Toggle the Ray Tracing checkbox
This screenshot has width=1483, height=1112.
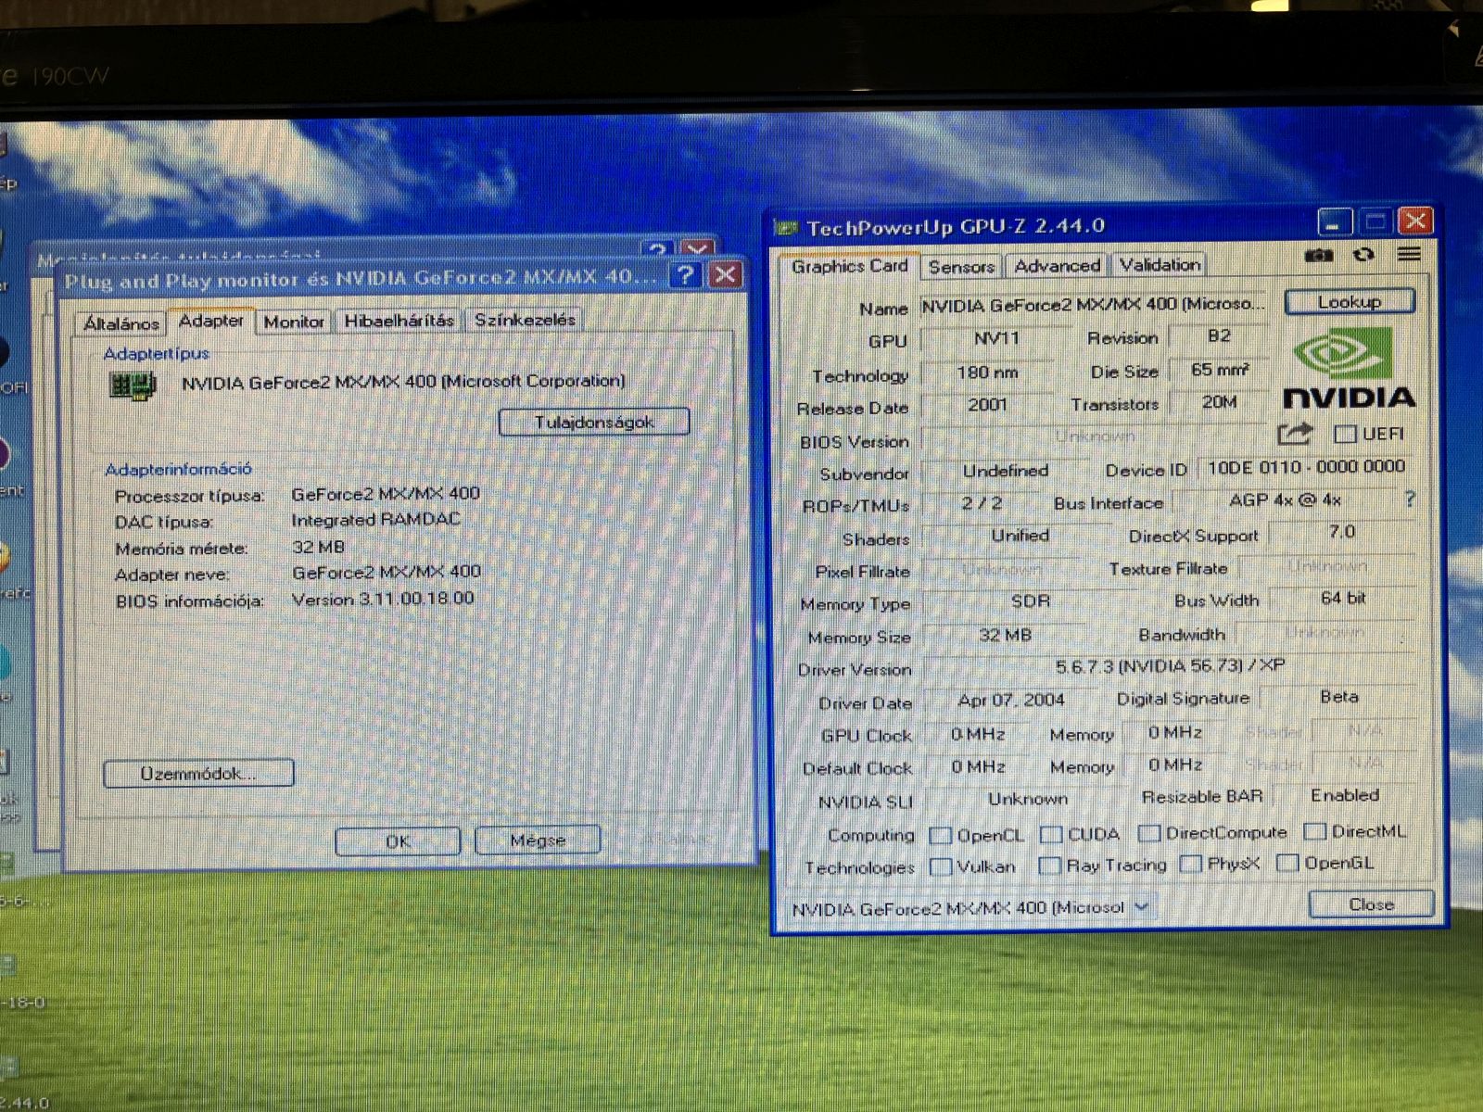coord(1049,866)
